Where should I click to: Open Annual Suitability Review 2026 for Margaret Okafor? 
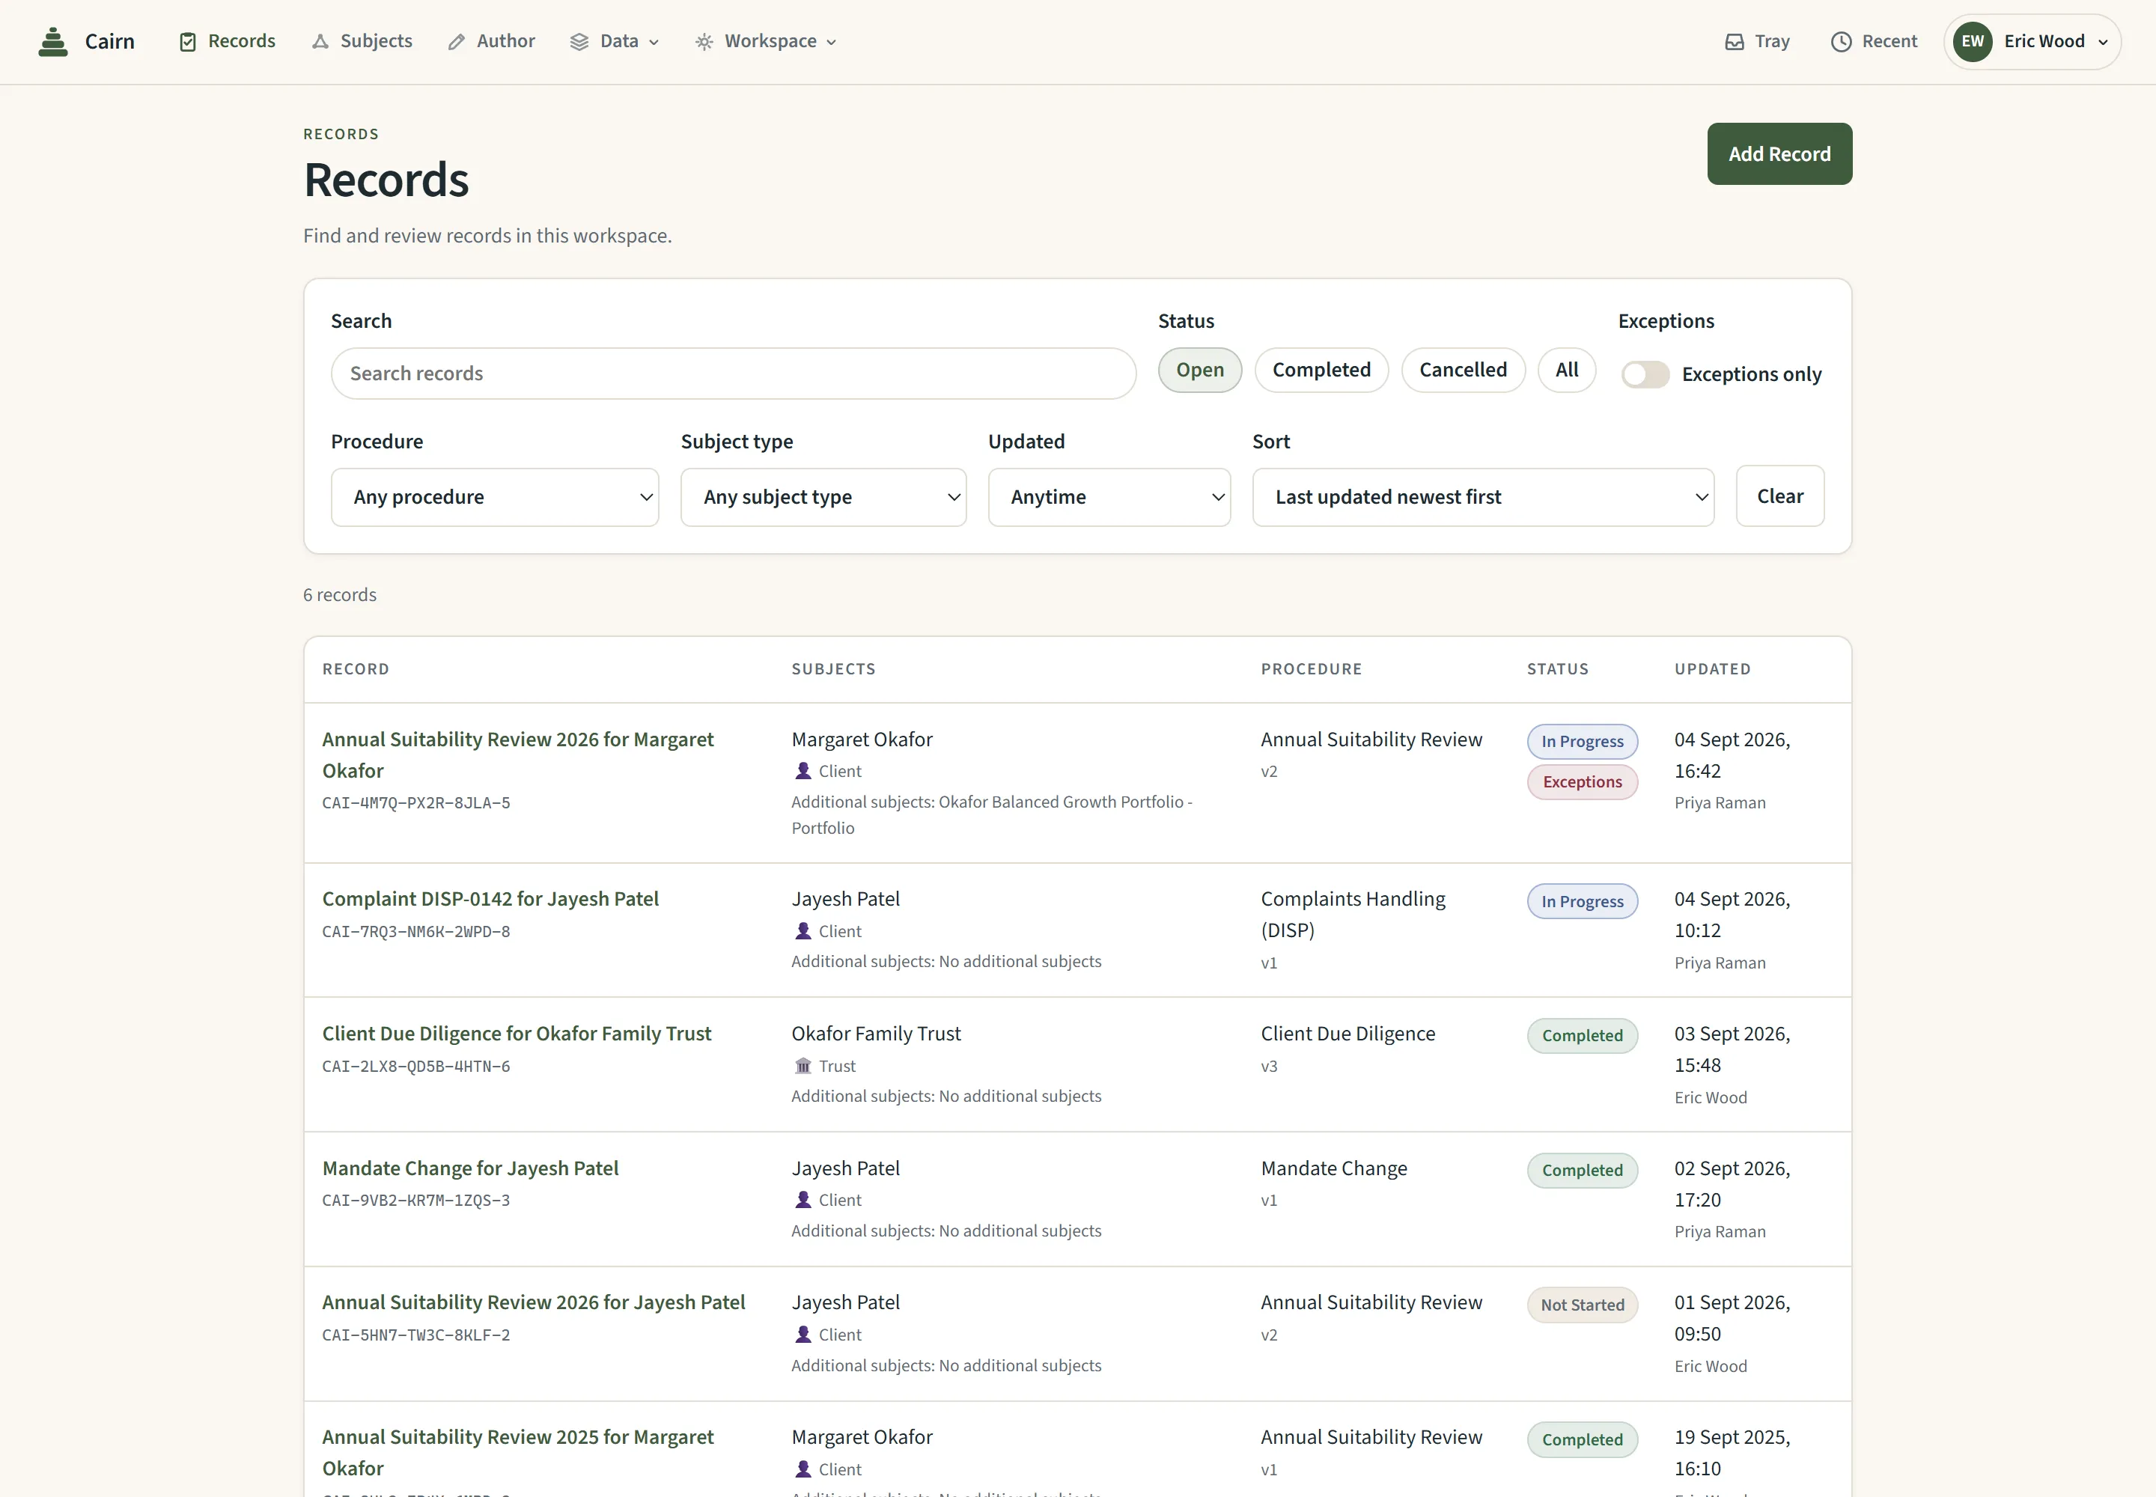point(517,755)
